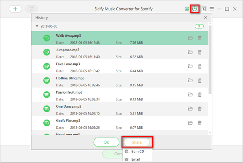Click Spotify icon beside Jumpman.mp3
Viewport: 243px width, 163px height.
47,52
